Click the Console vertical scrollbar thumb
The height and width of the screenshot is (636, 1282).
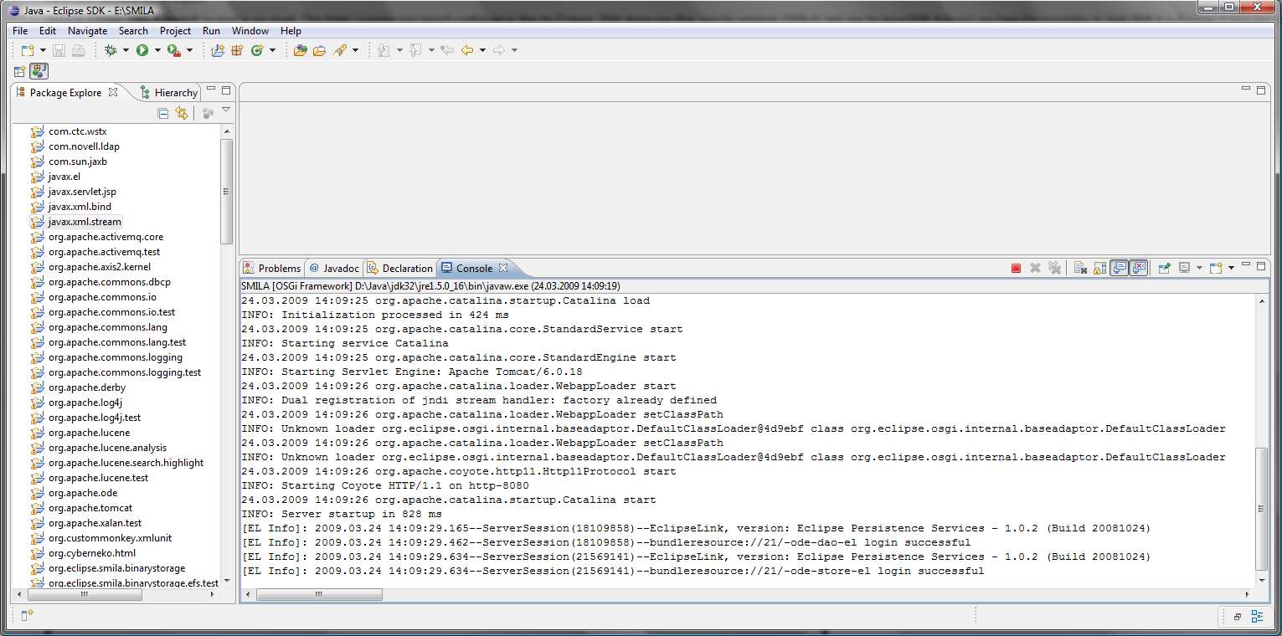(1261, 509)
